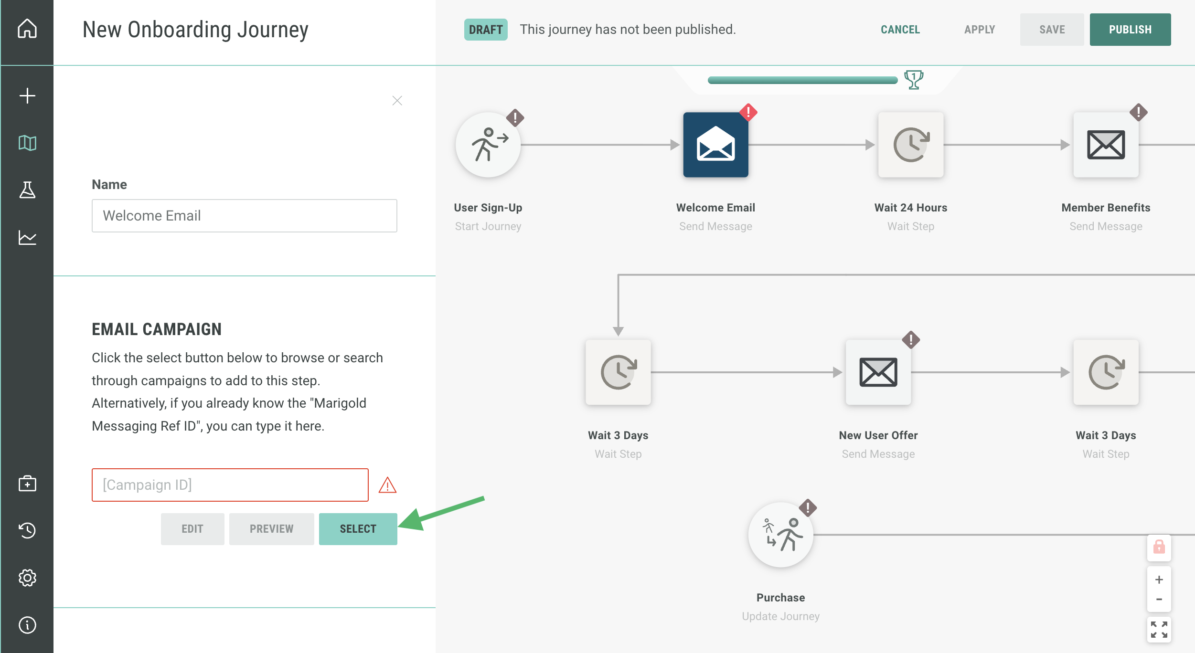The height and width of the screenshot is (653, 1195).
Task: Open the home icon in sidebar
Action: click(27, 29)
